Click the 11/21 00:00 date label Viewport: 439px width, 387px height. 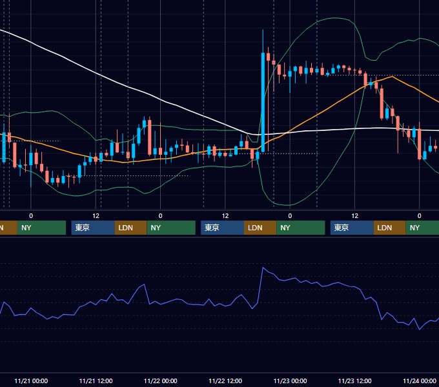click(31, 381)
